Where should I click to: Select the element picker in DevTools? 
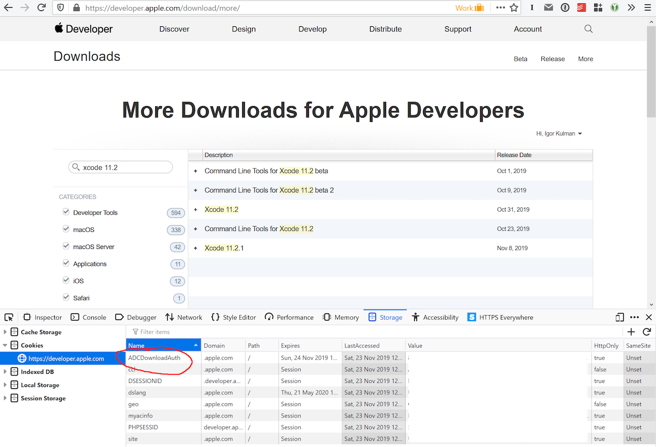(9, 317)
